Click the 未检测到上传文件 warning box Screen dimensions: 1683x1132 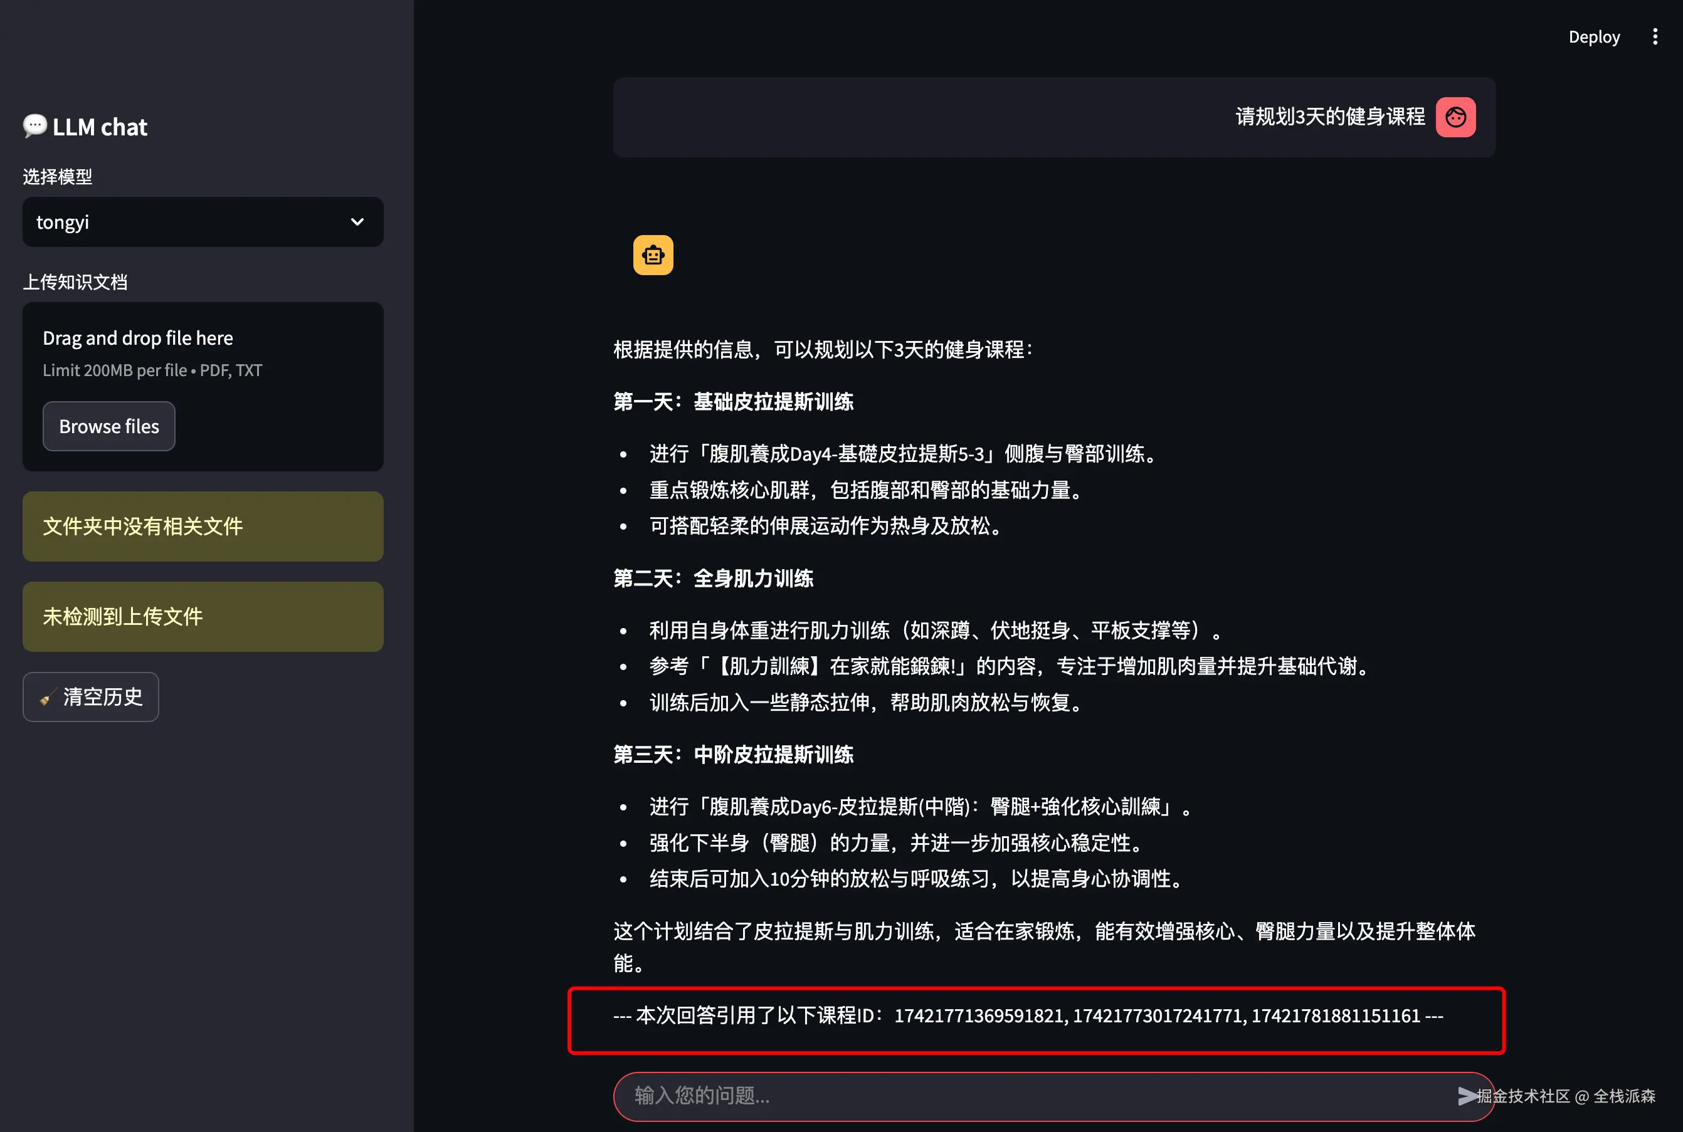tap(203, 617)
